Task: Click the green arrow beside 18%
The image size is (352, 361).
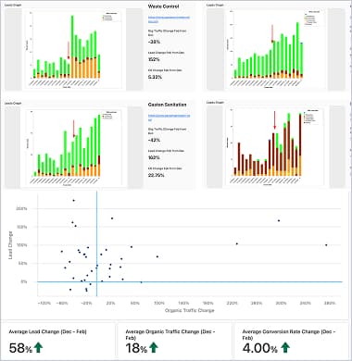Action: click(154, 347)
